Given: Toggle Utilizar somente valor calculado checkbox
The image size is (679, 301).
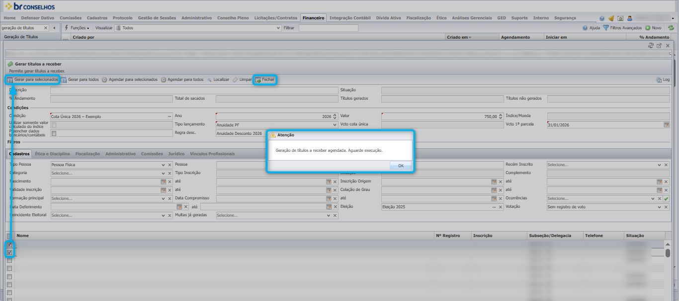Looking at the screenshot, I should click(54, 124).
